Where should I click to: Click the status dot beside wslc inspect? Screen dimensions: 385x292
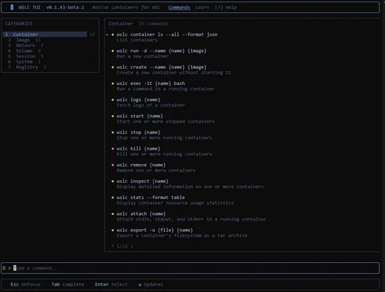coord(113,181)
